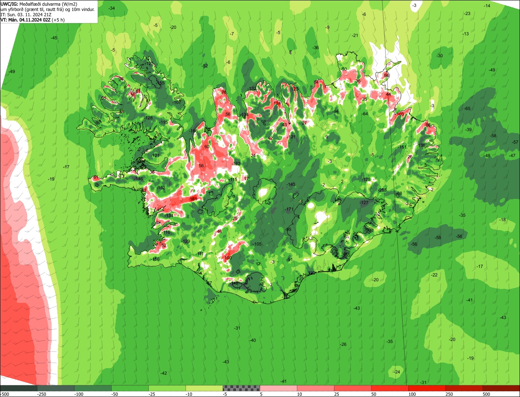The image size is (520, 397).
Task: Click the map value '-34' at the top
Action: [111, 8]
